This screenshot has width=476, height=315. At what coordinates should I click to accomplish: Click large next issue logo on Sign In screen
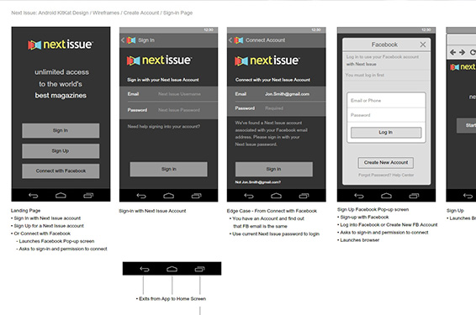coord(160,60)
